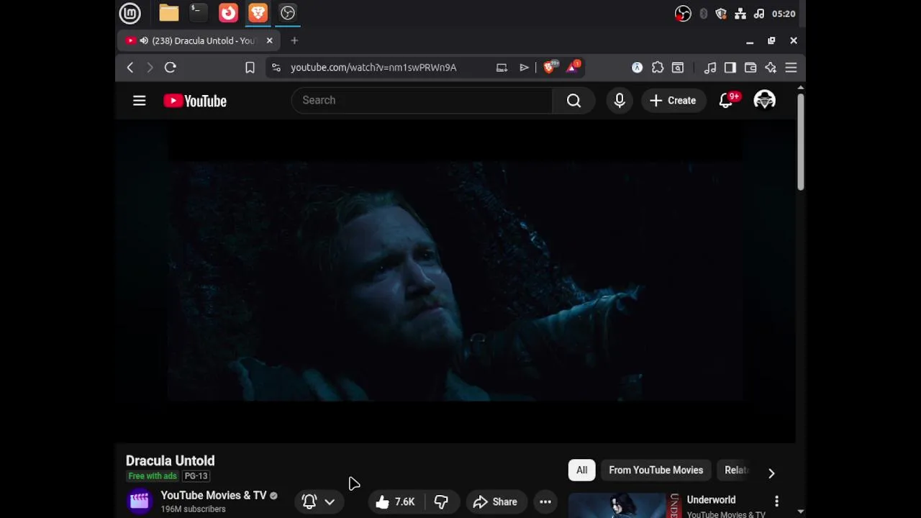Show next filter chips arrow
The image size is (921, 518).
(771, 473)
